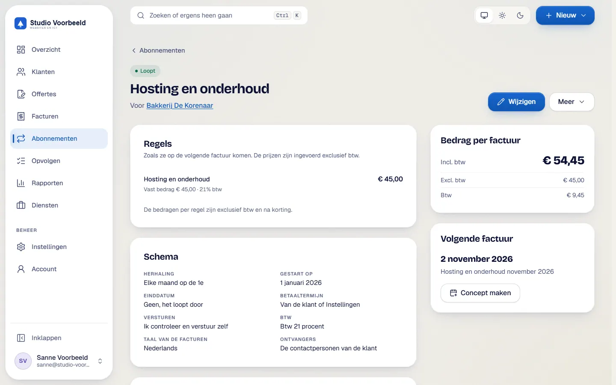Click the Inklappen label in sidebar
Screen dimensions: 616x385
tap(47, 338)
